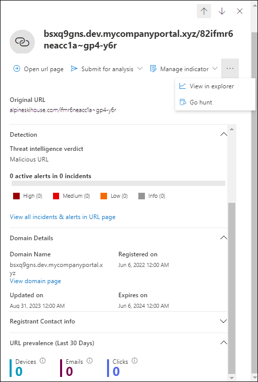Click info icon next to Emails
The width and height of the screenshot is (258, 382).
(89, 361)
